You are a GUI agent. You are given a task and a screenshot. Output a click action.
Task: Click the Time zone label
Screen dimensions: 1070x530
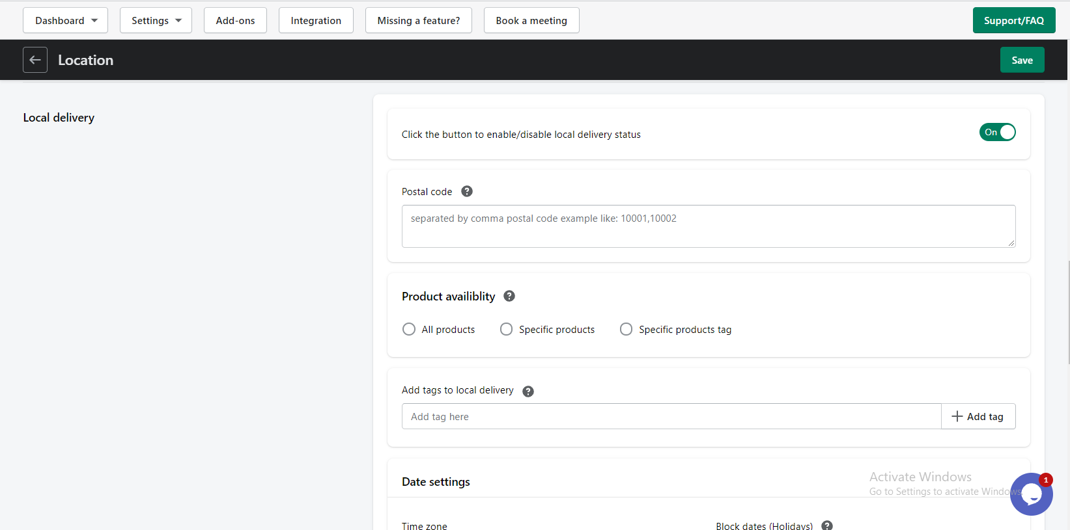(425, 525)
